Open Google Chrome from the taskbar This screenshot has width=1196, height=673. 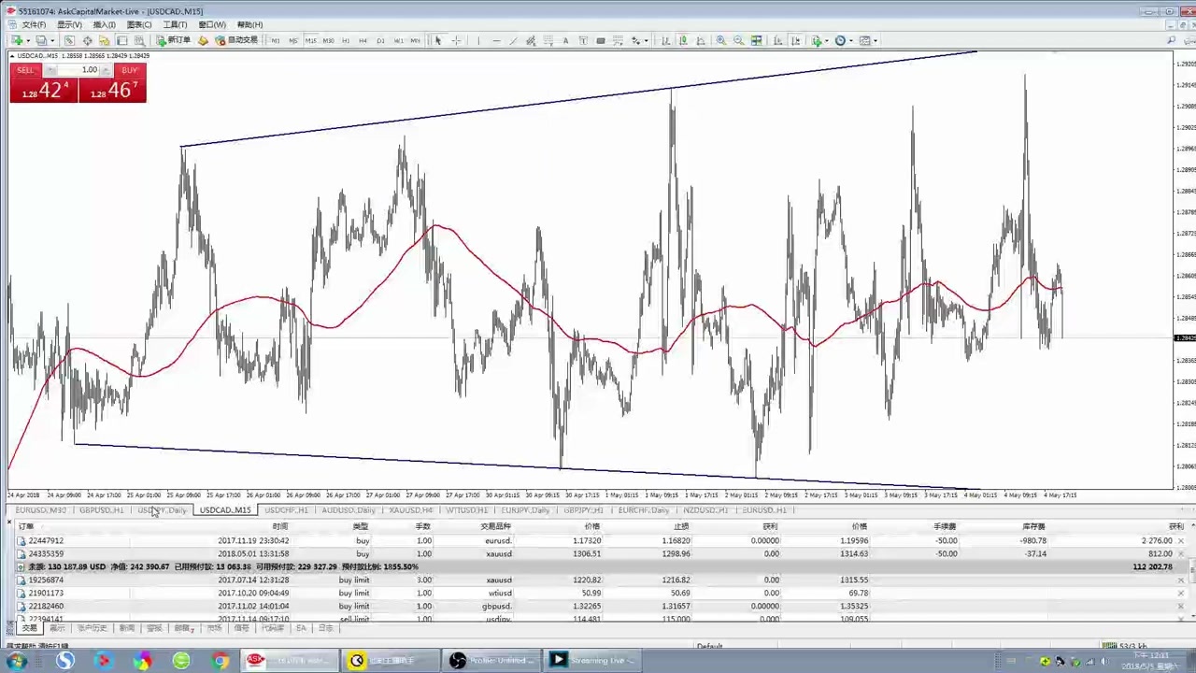pyautogui.click(x=220, y=661)
